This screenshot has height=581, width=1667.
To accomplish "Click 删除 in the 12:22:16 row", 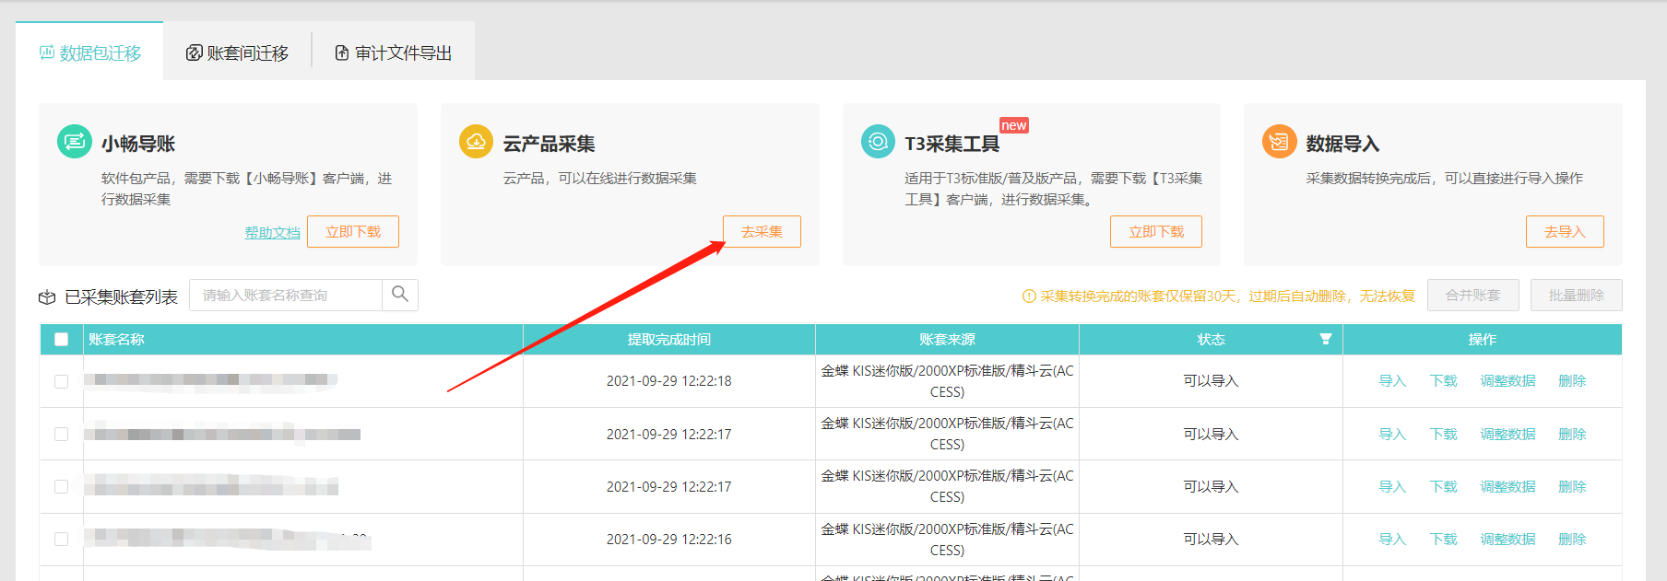I will click(x=1572, y=539).
